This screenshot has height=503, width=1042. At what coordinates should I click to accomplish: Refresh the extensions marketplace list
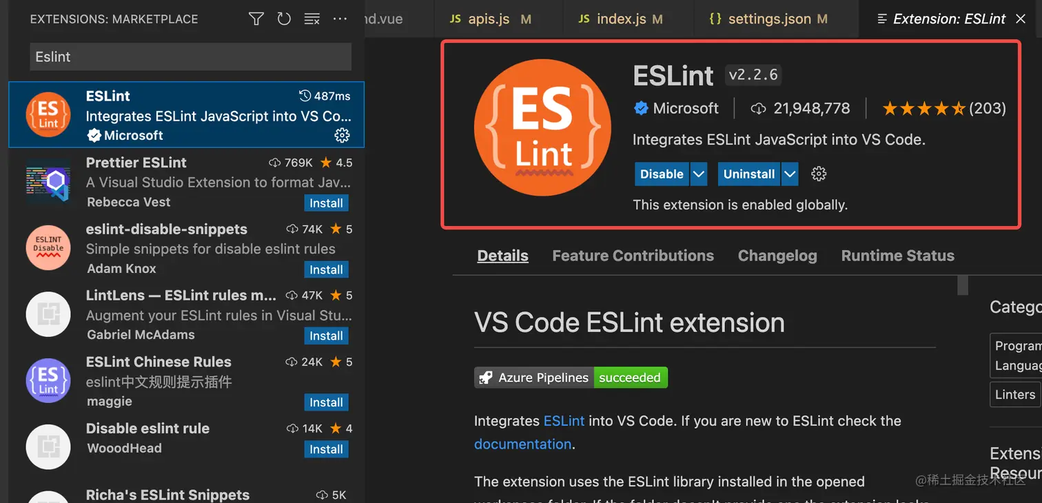pyautogui.click(x=284, y=19)
